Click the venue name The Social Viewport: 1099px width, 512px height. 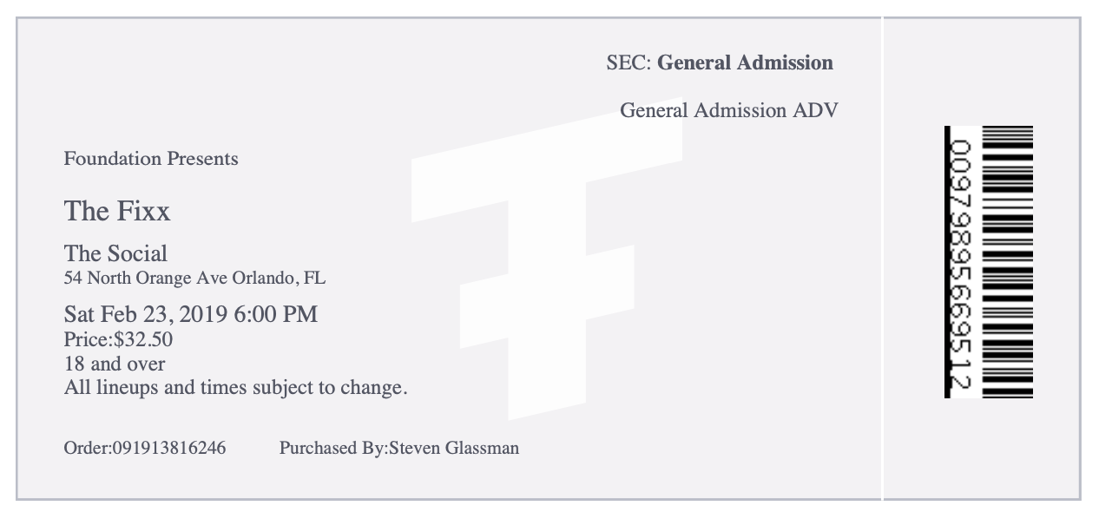click(x=115, y=253)
